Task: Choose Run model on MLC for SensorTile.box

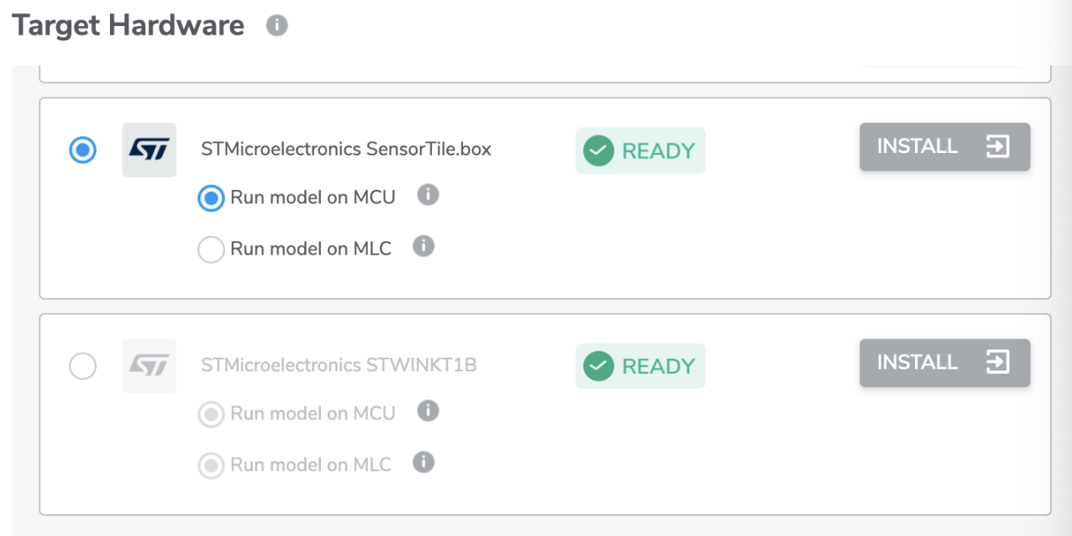Action: click(x=211, y=250)
